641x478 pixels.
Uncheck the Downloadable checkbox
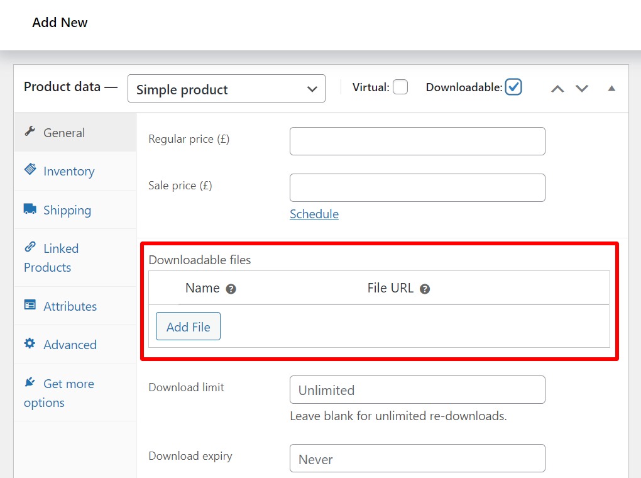point(513,87)
